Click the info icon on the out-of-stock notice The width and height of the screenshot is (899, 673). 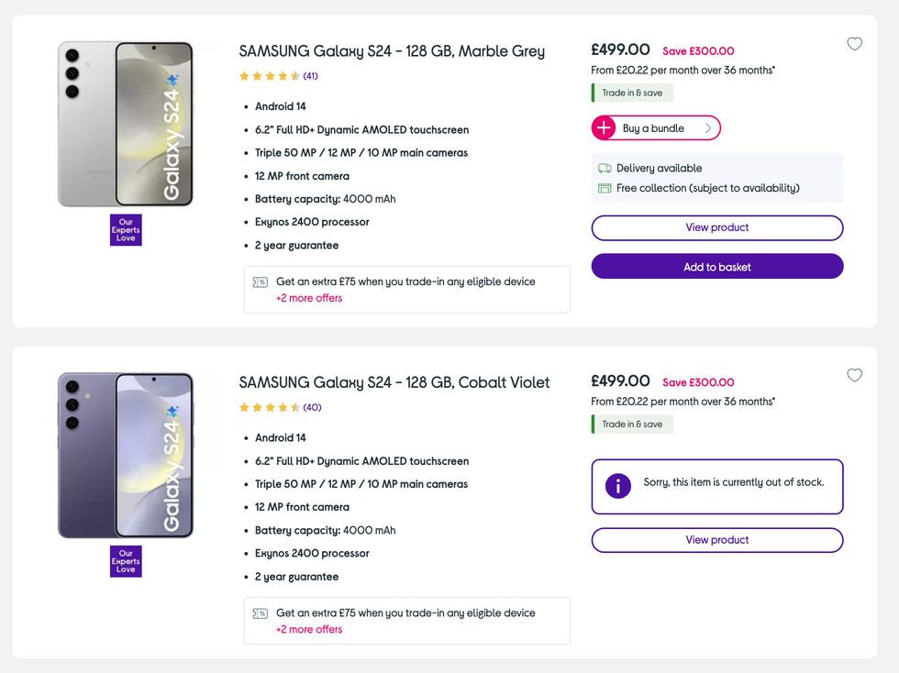tap(617, 486)
